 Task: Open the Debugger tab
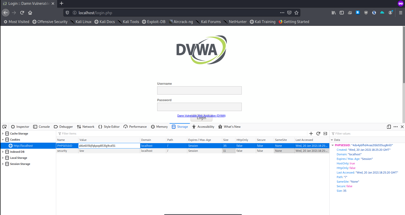point(63,127)
